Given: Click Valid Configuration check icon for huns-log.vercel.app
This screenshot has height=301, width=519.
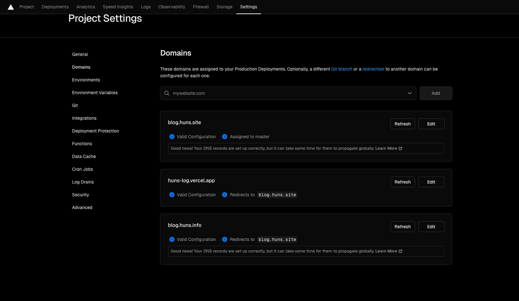Looking at the screenshot, I should pyautogui.click(x=172, y=195).
